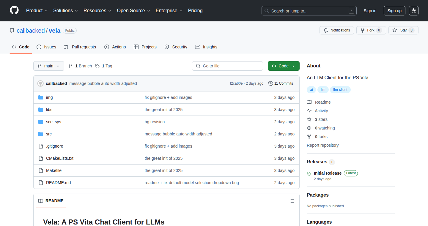Click the Notifications bell button
The width and height of the screenshot is (428, 226).
[x=337, y=30]
